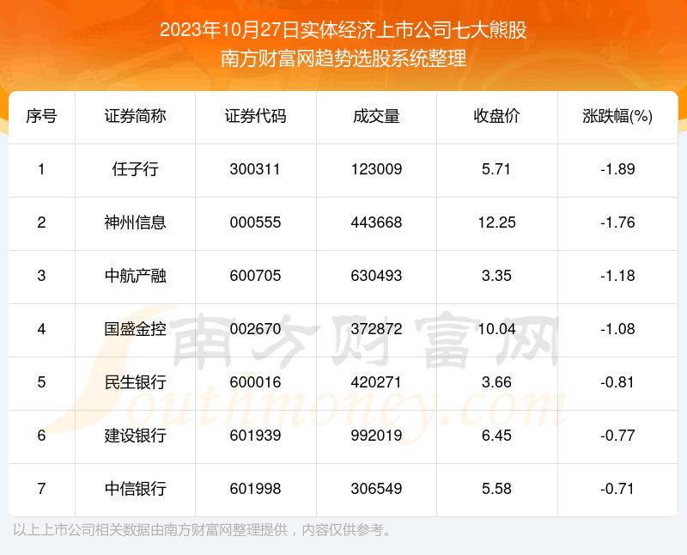Image resolution: width=687 pixels, height=555 pixels.
Task: Click the serial number of 中航产融's row
Action: [41, 276]
